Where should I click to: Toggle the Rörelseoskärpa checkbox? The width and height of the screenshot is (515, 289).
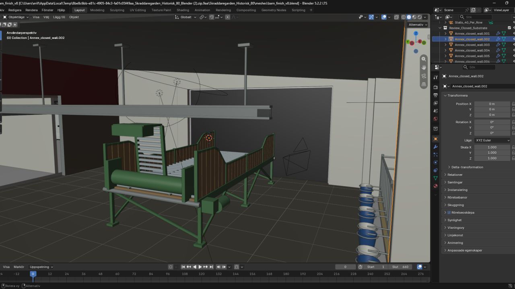pos(449,212)
